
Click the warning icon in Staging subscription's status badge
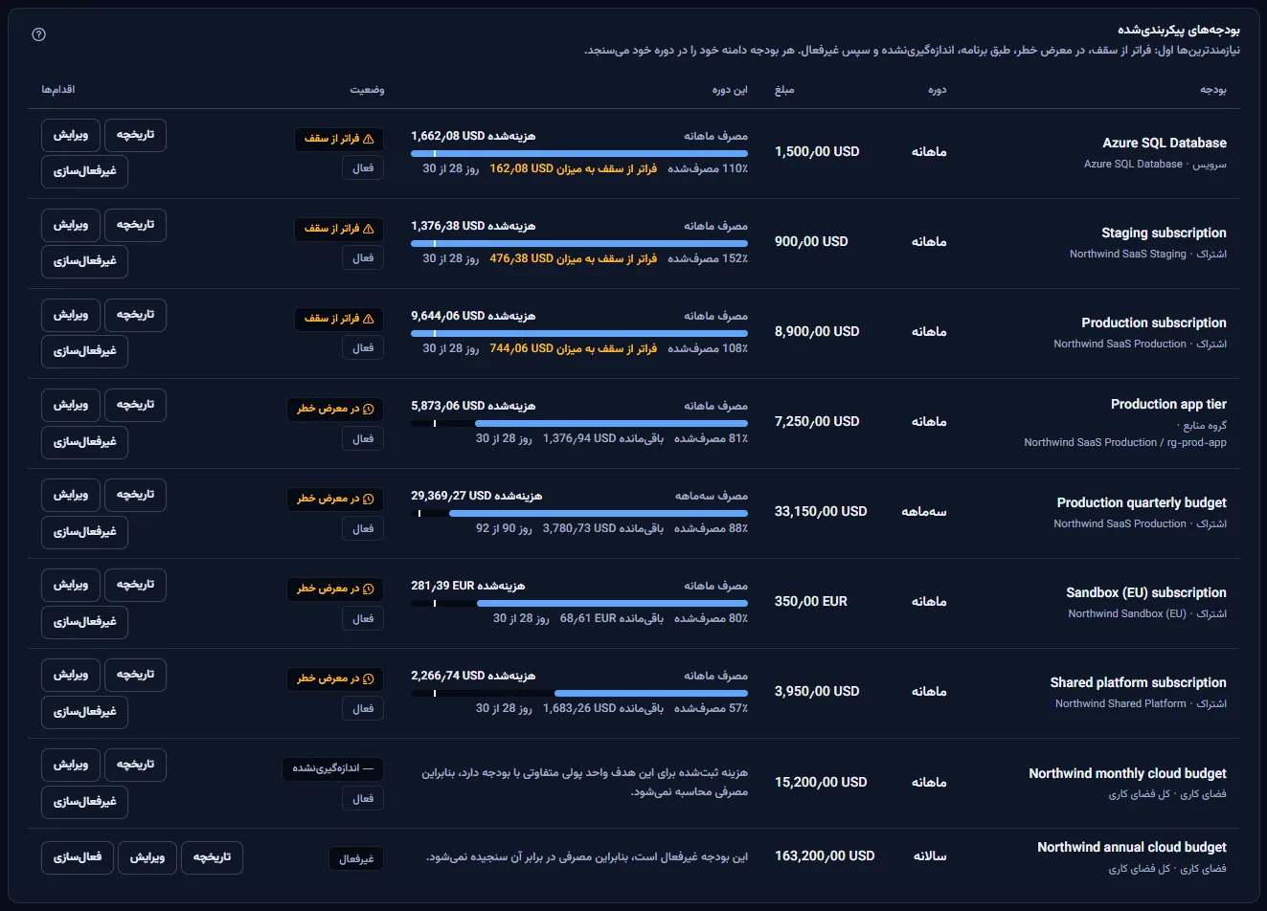coord(369,229)
